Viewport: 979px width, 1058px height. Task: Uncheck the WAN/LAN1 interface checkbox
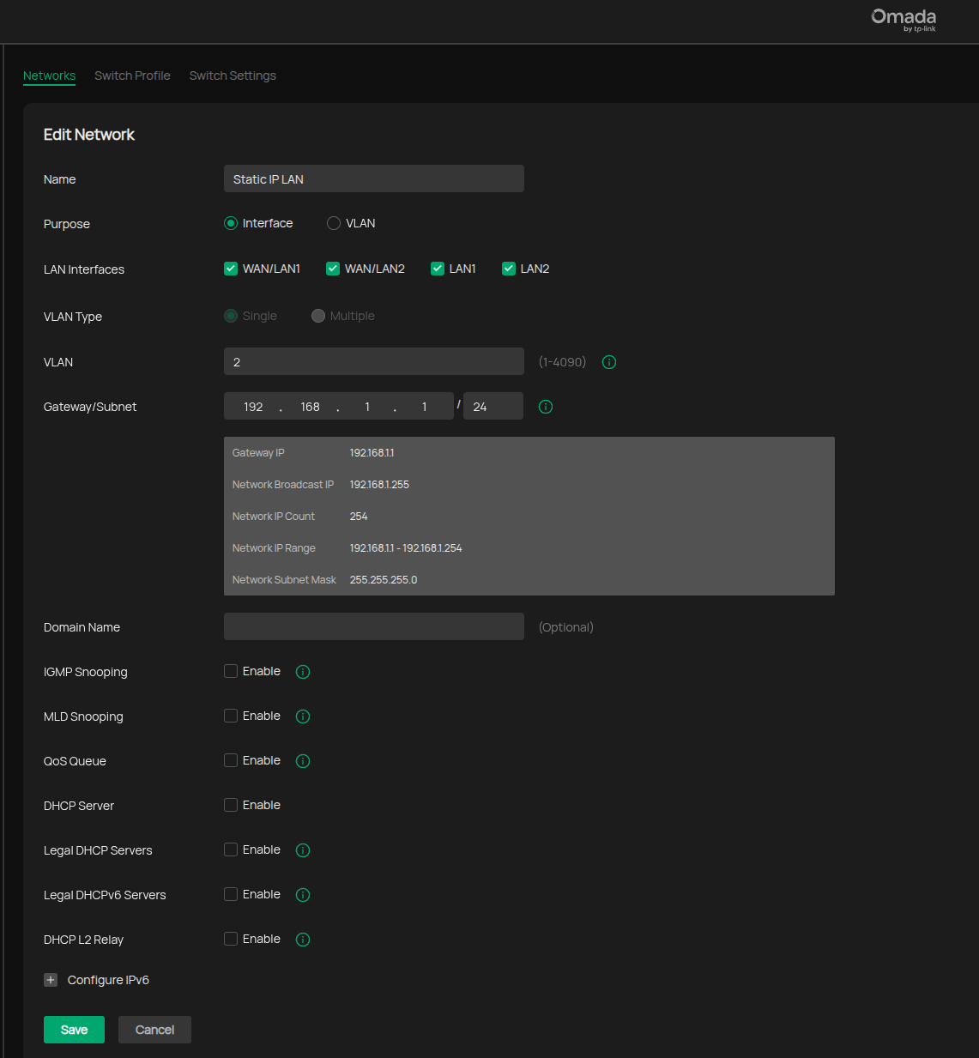coord(231,269)
